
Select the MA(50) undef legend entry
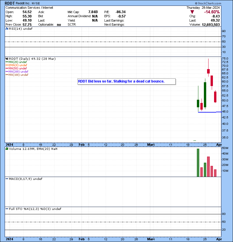[16, 68]
